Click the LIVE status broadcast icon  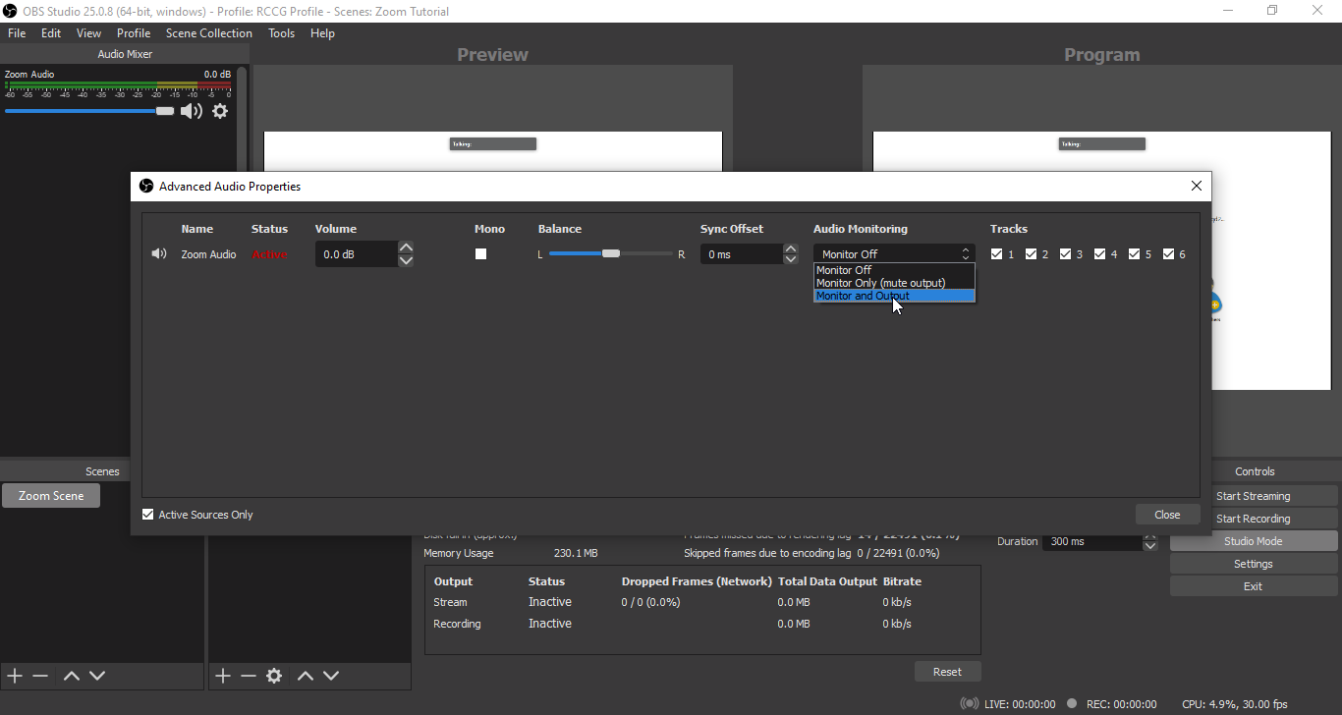click(x=970, y=704)
